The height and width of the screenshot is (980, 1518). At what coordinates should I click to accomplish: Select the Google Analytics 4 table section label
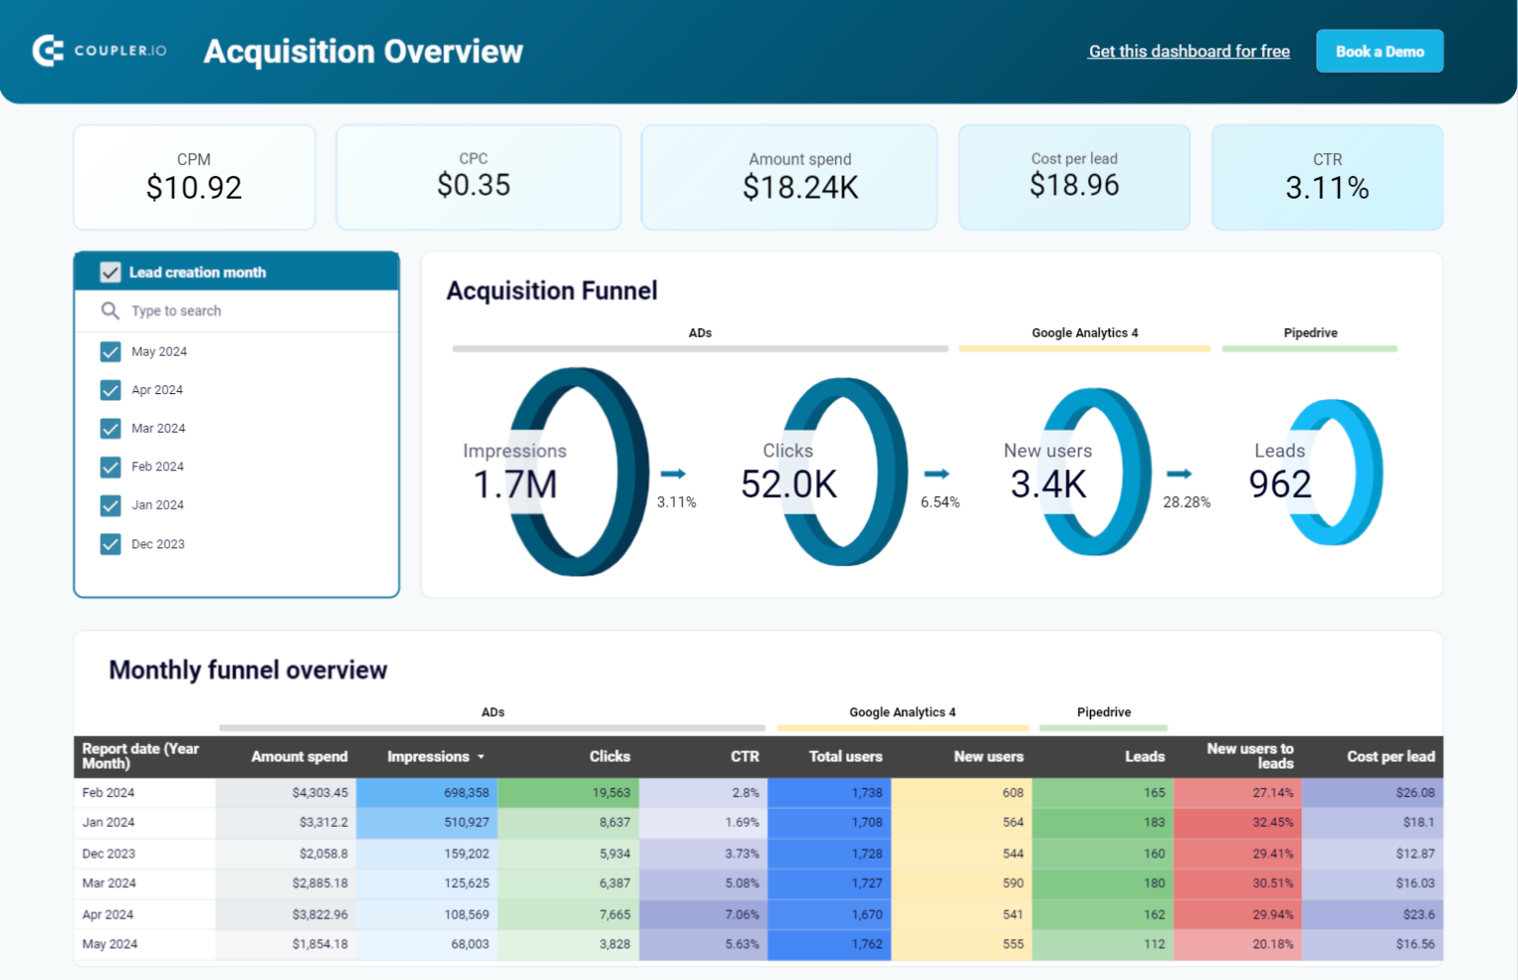(900, 711)
